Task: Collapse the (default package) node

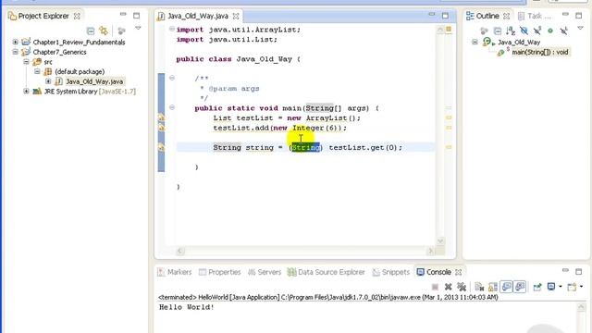Action: (37, 71)
